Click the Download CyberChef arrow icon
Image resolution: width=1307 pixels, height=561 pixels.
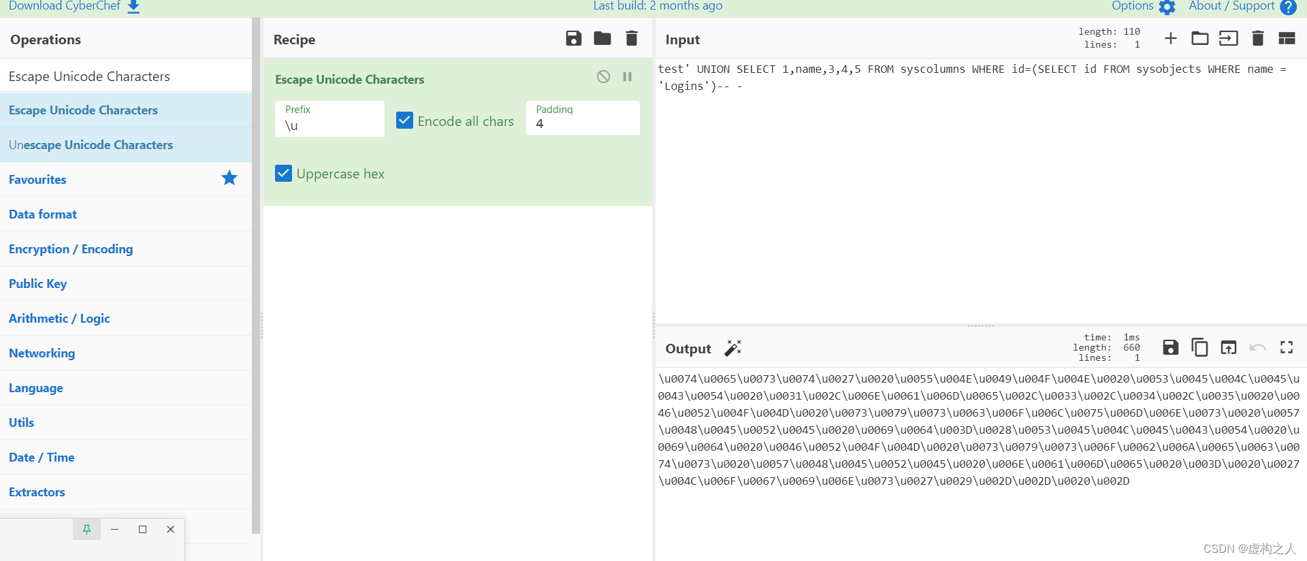[x=134, y=7]
